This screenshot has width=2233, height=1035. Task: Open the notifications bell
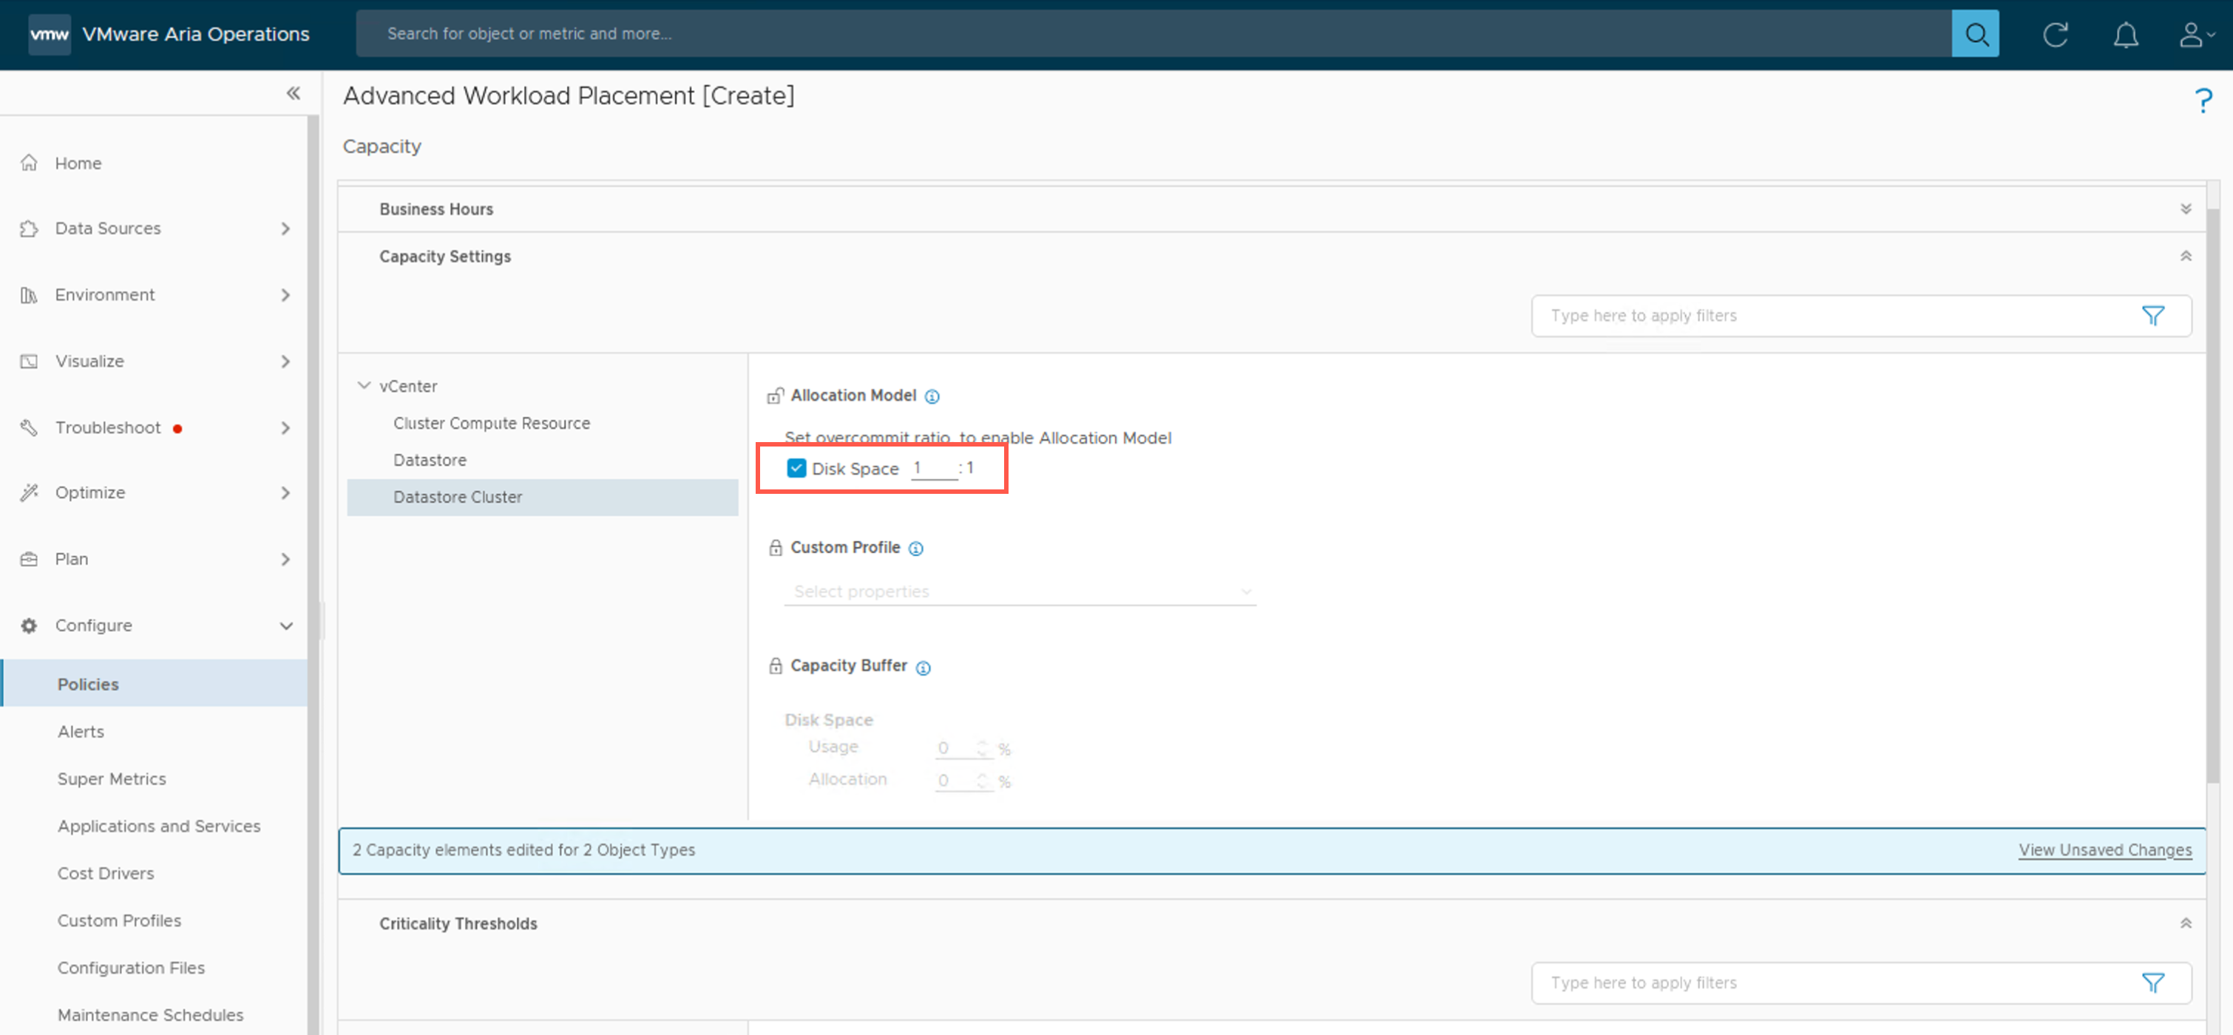[x=2124, y=35]
